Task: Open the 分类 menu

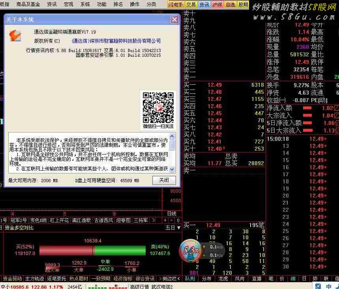Action: (151, 4)
